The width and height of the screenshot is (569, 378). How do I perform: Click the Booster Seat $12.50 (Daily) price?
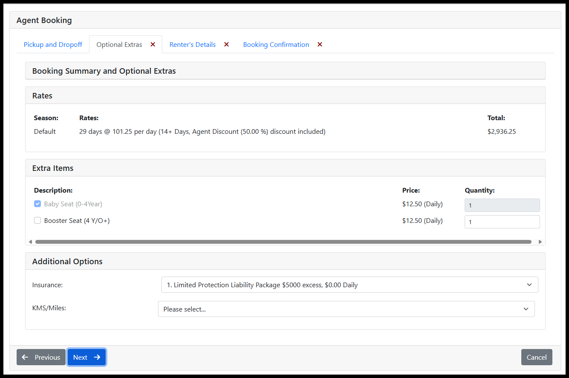click(422, 221)
